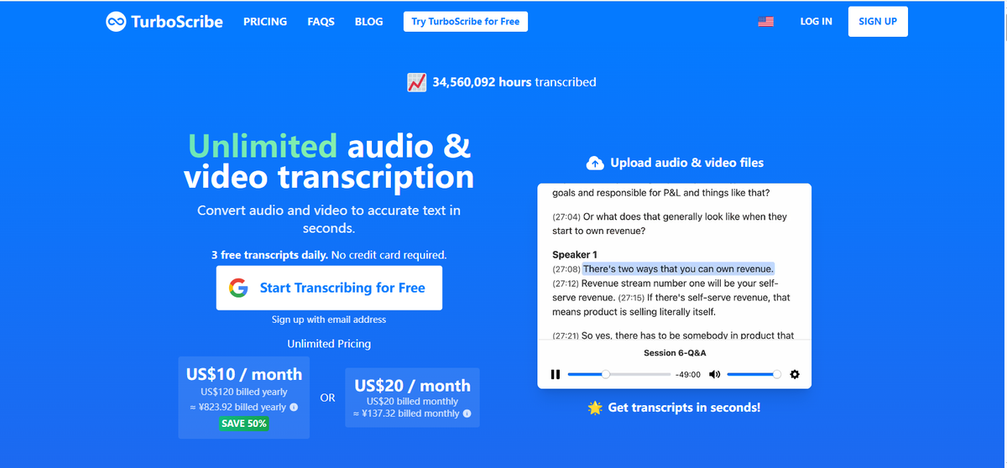
Task: Open the PRICING menu item
Action: [x=265, y=22]
